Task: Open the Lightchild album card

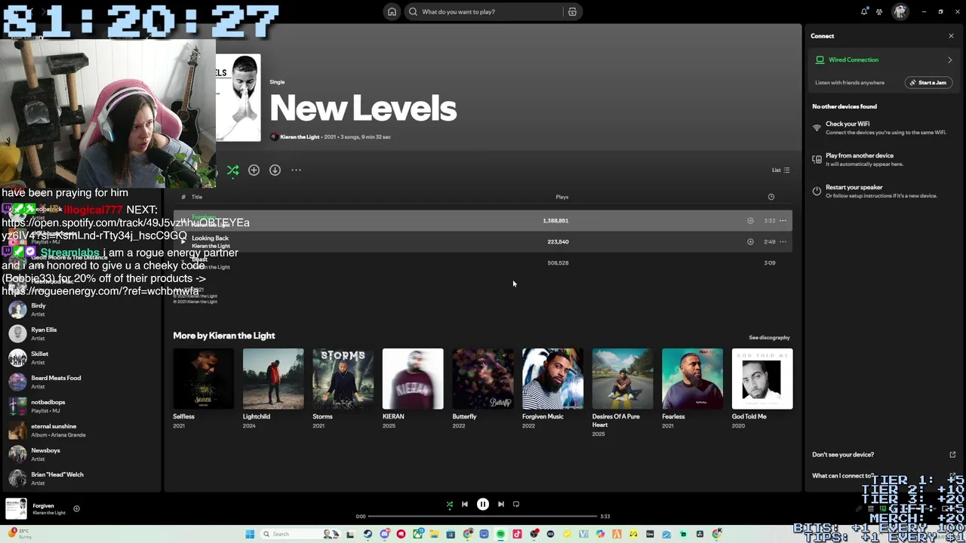Action: pyautogui.click(x=273, y=389)
